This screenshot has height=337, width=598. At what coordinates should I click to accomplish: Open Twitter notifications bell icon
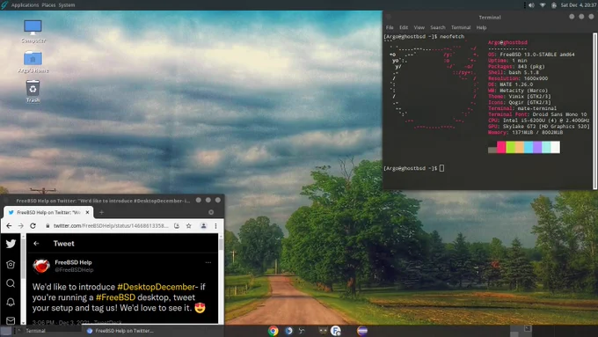11,302
